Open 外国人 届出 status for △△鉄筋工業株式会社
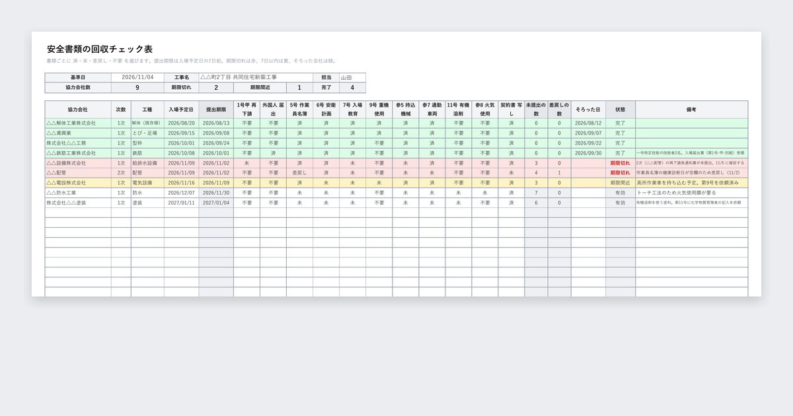This screenshot has width=793, height=416. tap(273, 153)
